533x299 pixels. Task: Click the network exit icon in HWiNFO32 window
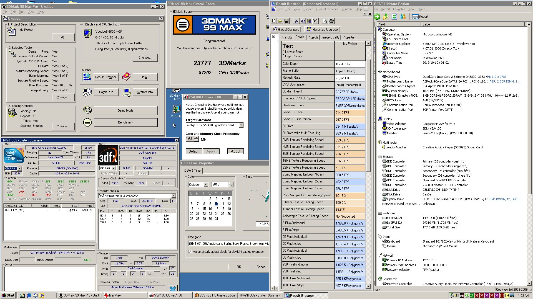pos(172,288)
